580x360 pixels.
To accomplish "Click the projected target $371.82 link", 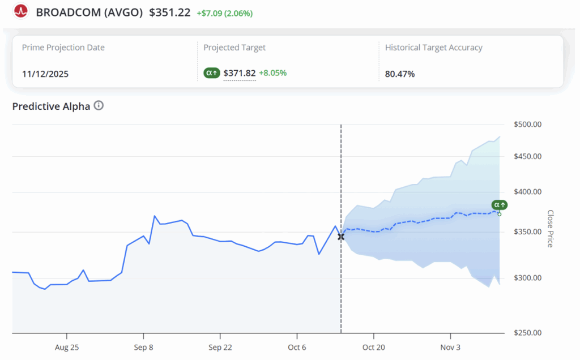I will (x=240, y=73).
